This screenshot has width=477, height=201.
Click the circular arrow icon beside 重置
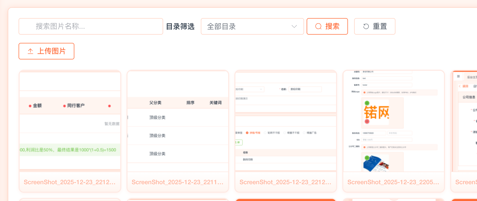tap(366, 26)
